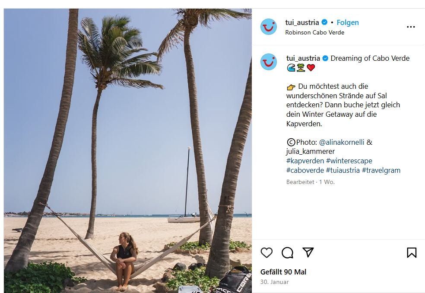Click the TUI profile picture in header
Viewport: 425px width, 293px height.
click(269, 27)
